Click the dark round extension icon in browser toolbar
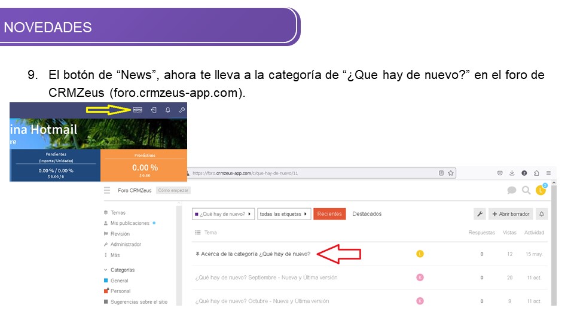574x323 pixels. pyautogui.click(x=524, y=173)
